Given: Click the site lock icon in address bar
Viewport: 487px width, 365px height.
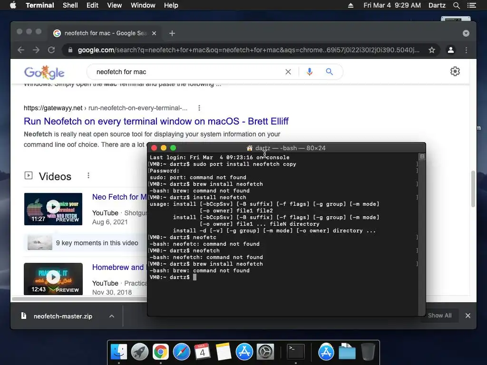Looking at the screenshot, I should [70, 50].
